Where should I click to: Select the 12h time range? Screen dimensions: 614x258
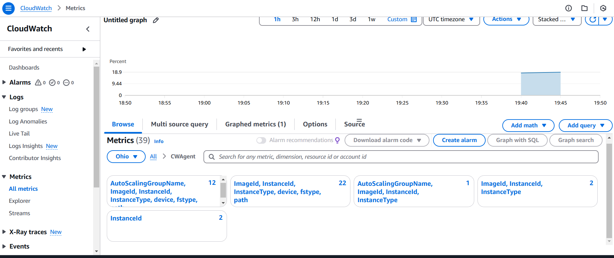pyautogui.click(x=315, y=19)
